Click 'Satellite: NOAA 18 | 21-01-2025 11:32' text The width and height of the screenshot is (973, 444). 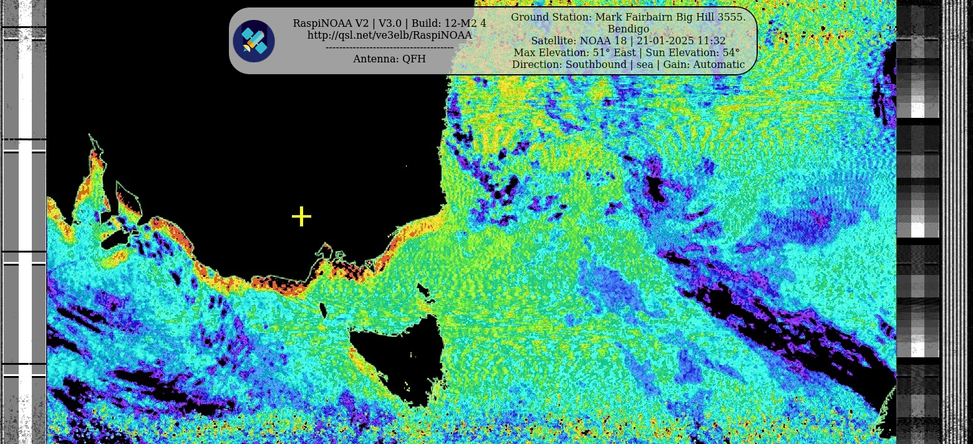(x=628, y=41)
